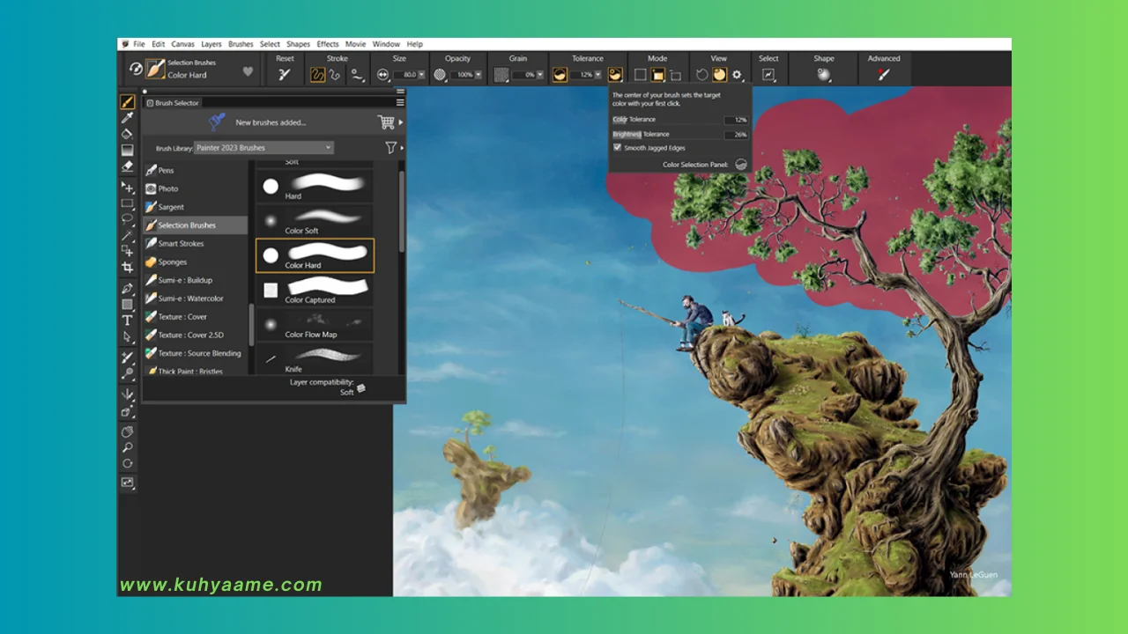This screenshot has height=634, width=1128.
Task: Select the Rotate Page tool
Action: click(127, 463)
